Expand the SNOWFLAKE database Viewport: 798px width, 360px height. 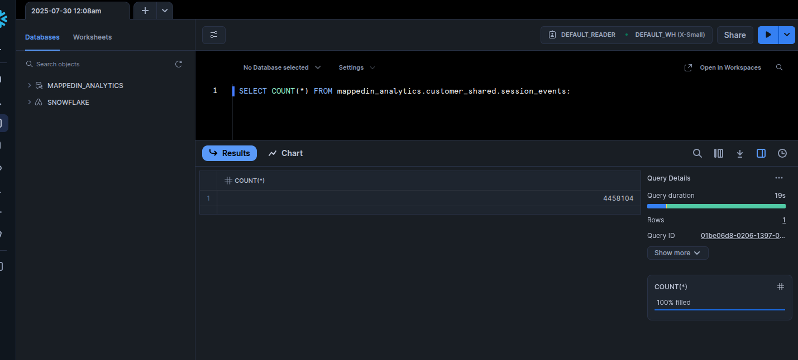click(30, 103)
